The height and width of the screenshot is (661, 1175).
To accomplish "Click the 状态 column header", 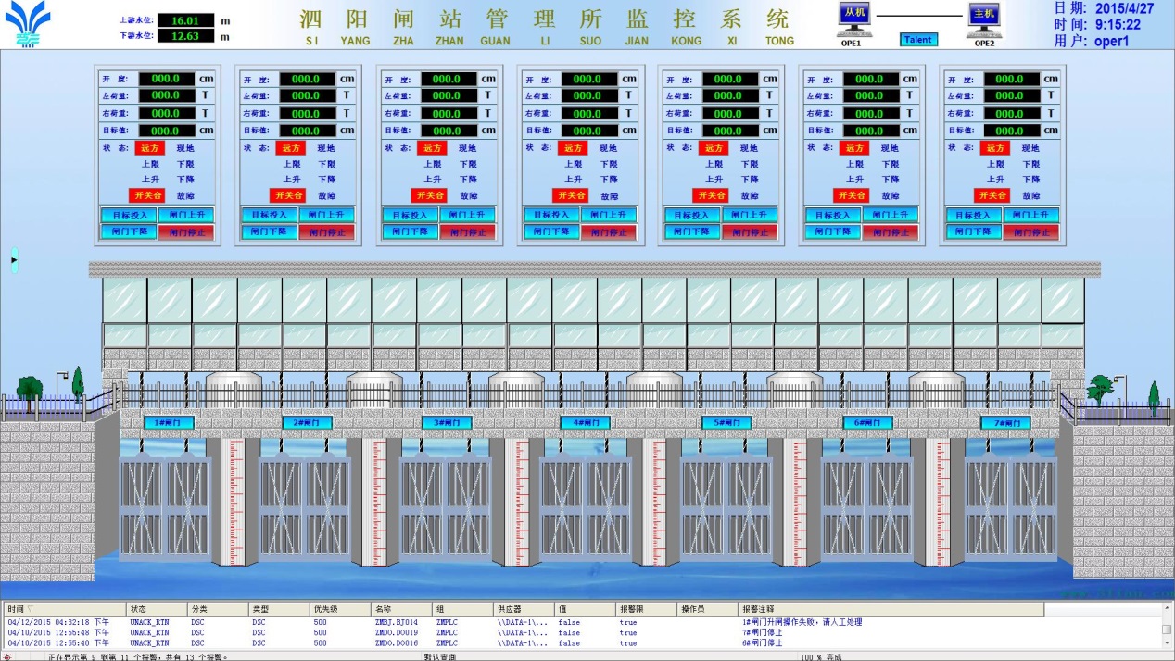I will pos(157,609).
